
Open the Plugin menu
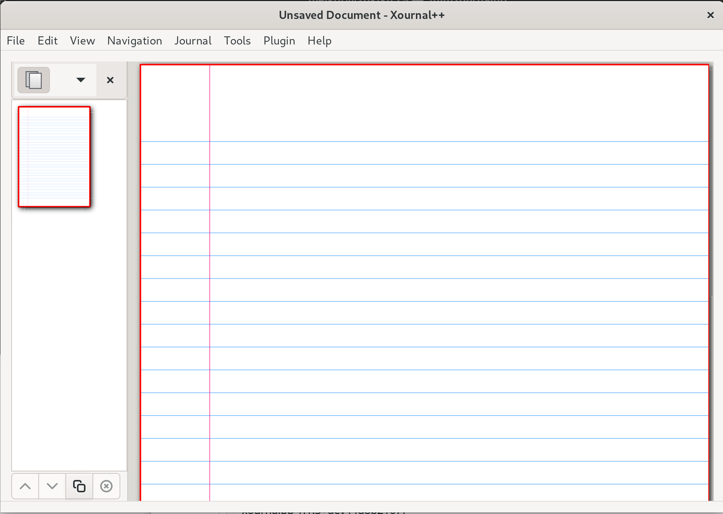point(279,41)
